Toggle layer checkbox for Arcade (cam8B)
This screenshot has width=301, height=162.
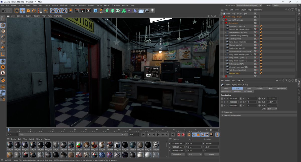(255, 39)
